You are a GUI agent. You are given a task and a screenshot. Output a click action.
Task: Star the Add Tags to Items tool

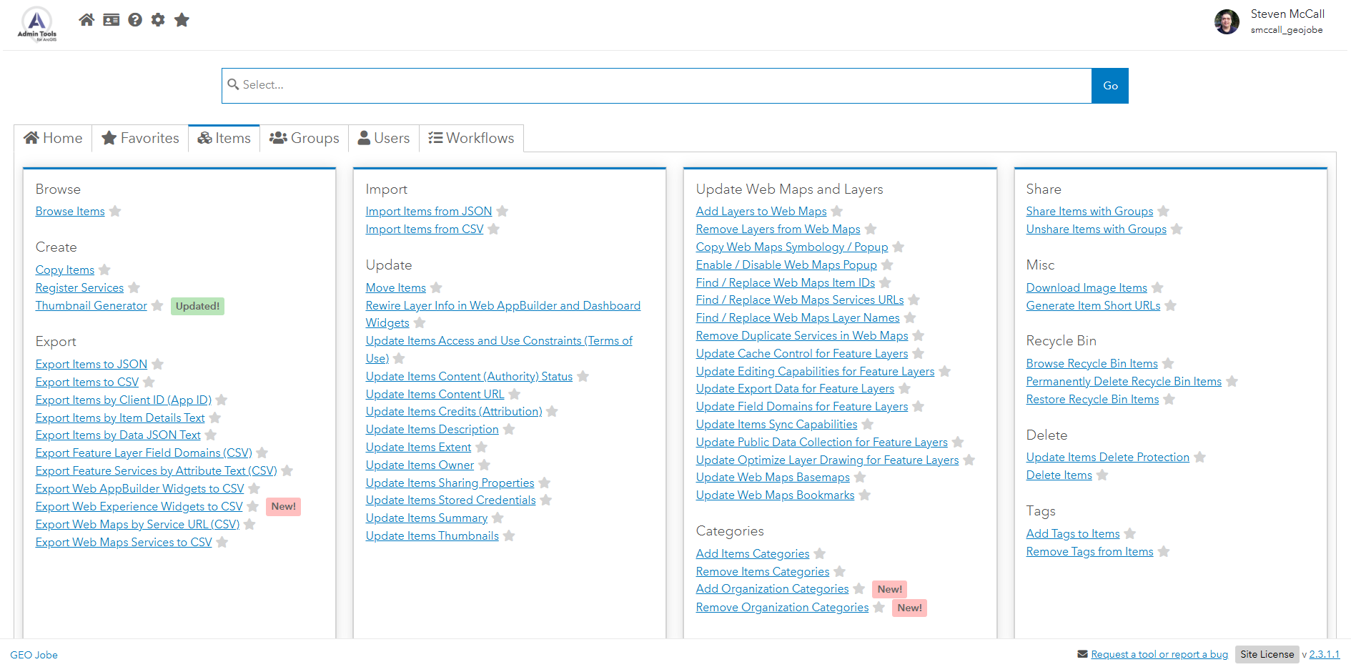click(1130, 534)
